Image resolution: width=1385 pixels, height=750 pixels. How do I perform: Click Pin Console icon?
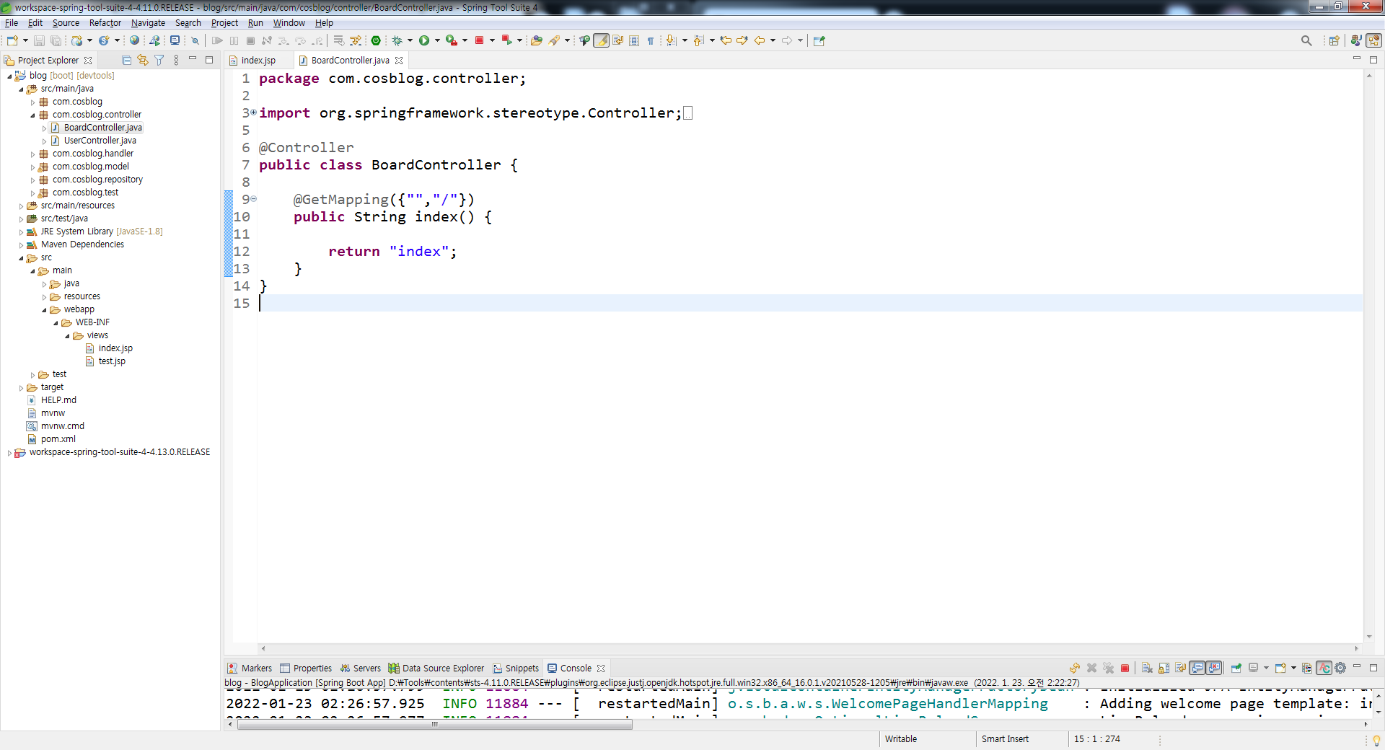pos(1236,668)
